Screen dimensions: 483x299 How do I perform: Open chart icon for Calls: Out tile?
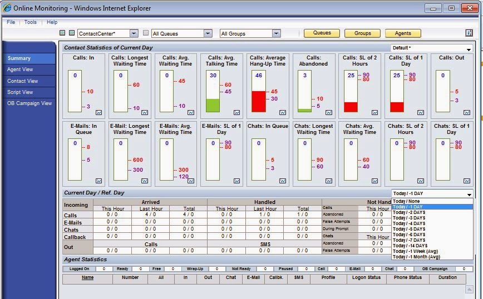pos(467,113)
